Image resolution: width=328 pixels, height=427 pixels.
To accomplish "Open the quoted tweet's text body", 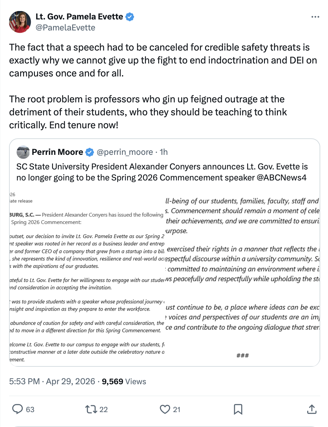I will (x=162, y=172).
